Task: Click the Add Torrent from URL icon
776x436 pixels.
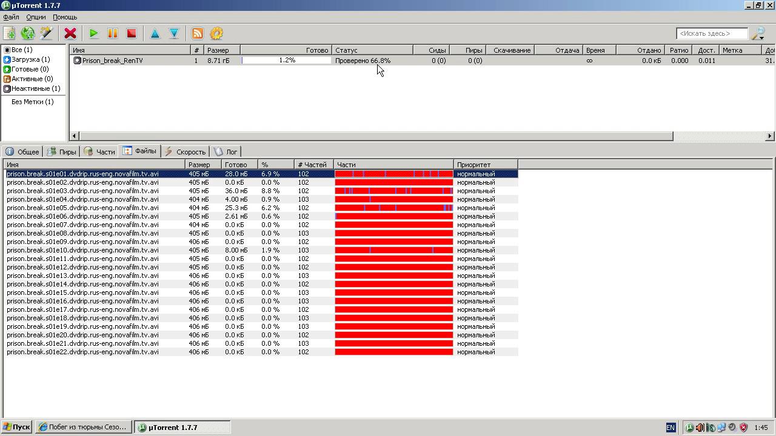Action: (x=28, y=33)
